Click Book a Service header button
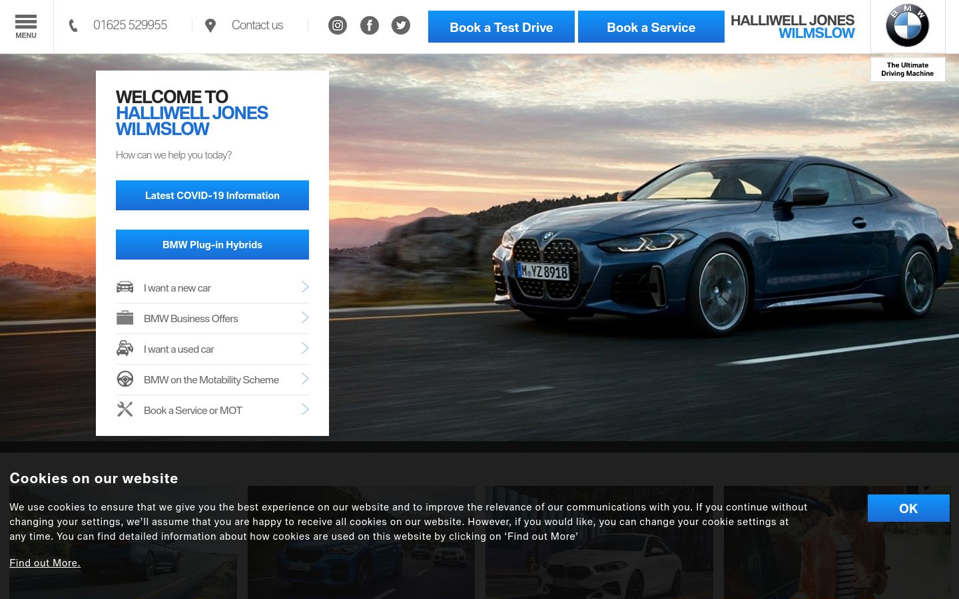 tap(651, 27)
